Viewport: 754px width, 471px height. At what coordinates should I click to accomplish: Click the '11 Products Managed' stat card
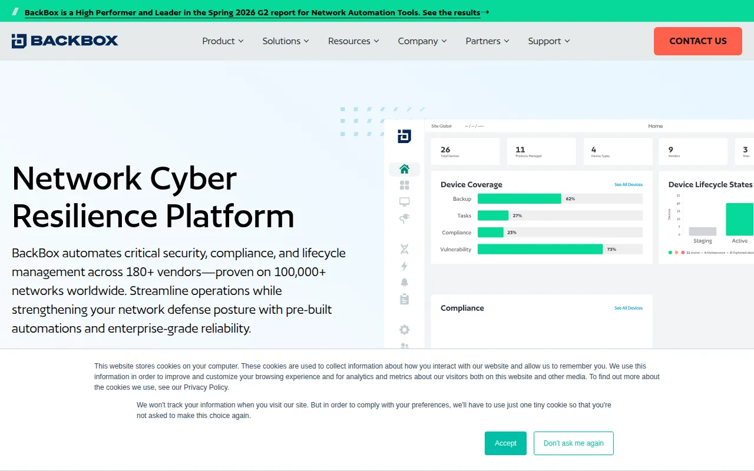541,152
